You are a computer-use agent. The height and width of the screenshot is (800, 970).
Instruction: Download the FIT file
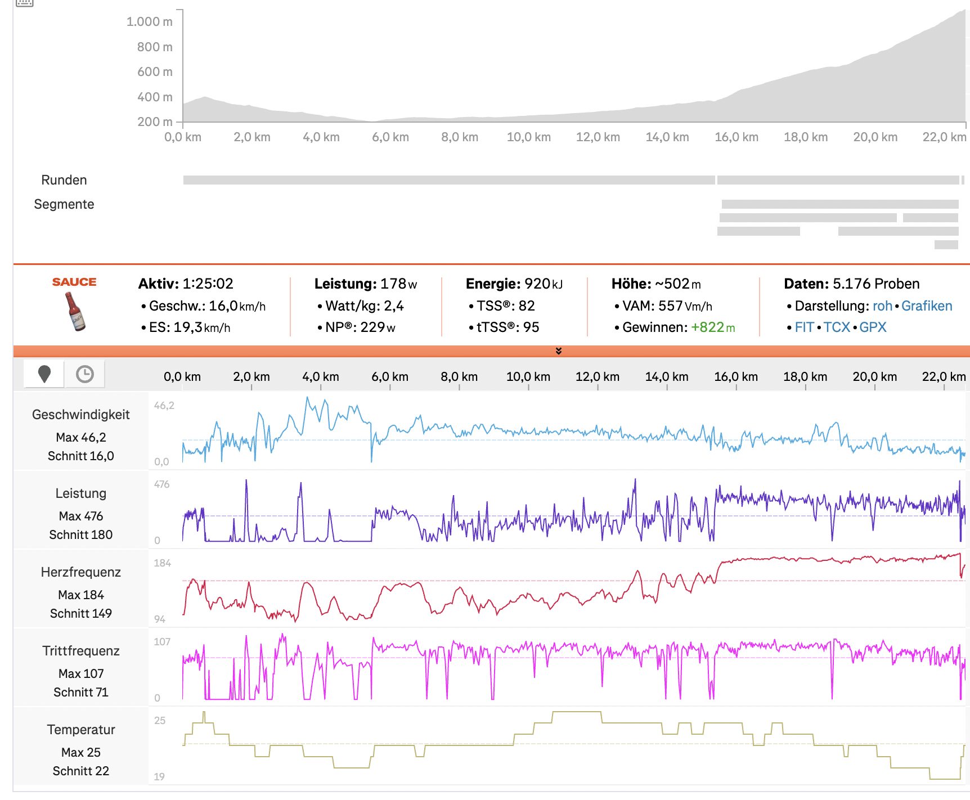[x=804, y=327]
